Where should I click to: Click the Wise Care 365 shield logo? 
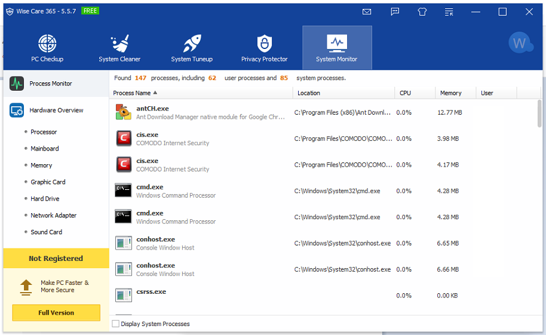tap(10, 11)
